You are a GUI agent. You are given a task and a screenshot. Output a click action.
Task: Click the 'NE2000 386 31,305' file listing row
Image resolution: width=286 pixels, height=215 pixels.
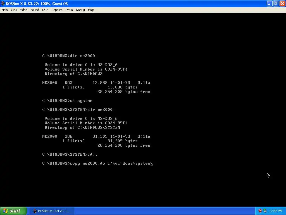[x=96, y=137]
